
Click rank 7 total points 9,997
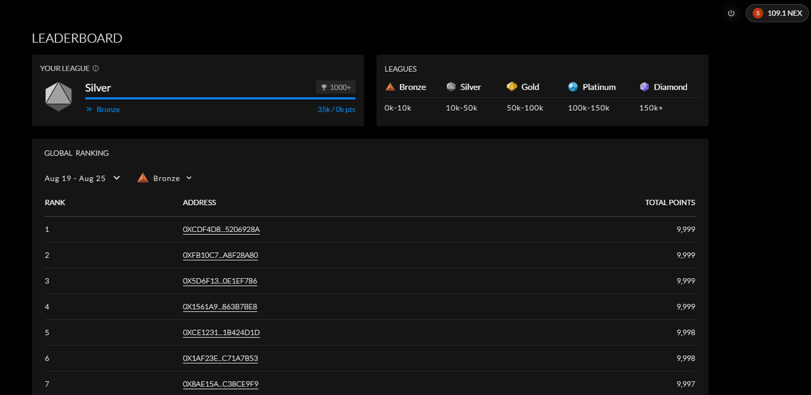685,384
